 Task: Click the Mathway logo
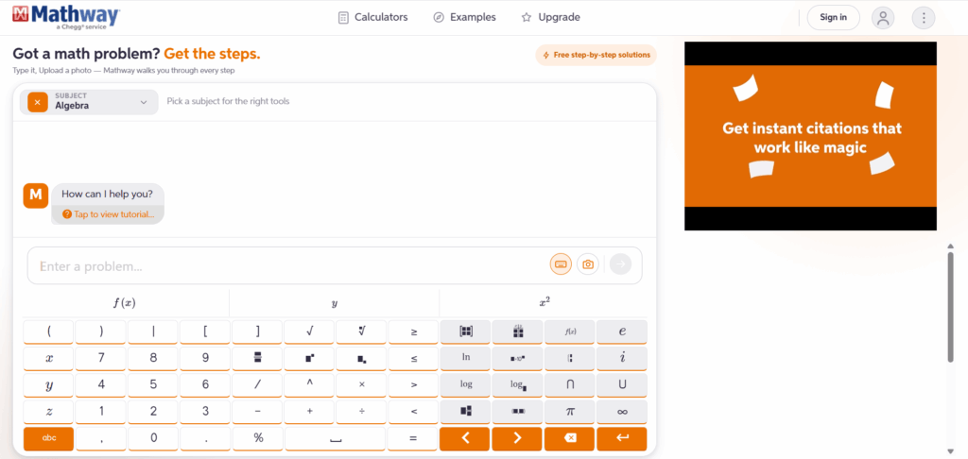66,17
